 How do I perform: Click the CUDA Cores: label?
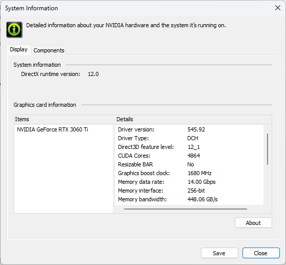pyautogui.click(x=134, y=156)
